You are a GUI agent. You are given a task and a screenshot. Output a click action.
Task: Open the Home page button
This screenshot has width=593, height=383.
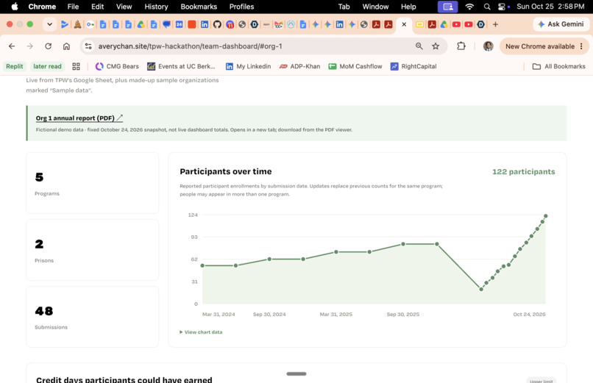(x=66, y=46)
